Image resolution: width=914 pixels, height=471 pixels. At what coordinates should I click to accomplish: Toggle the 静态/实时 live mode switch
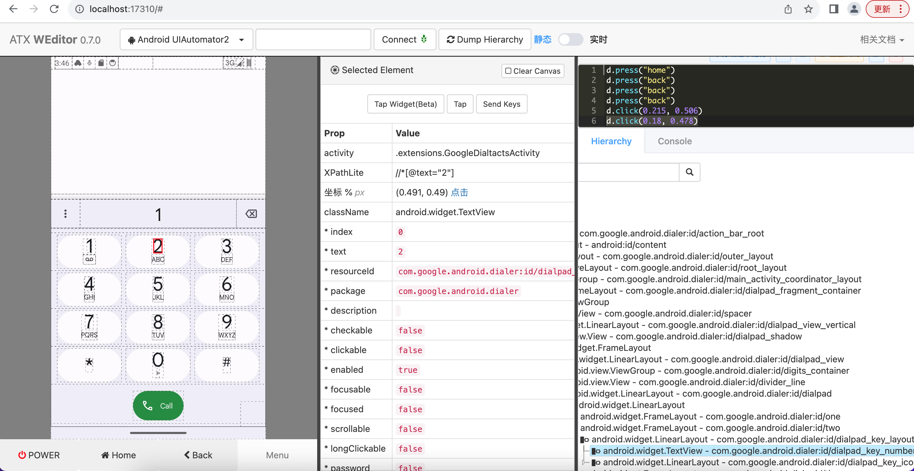(570, 39)
